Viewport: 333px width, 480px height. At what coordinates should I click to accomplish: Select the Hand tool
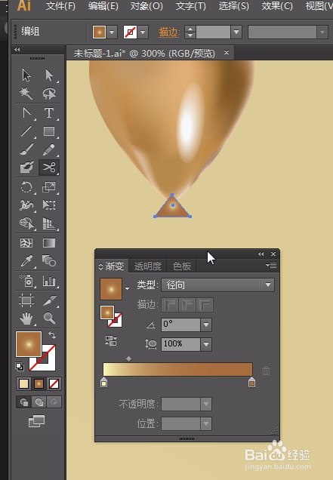click(26, 318)
